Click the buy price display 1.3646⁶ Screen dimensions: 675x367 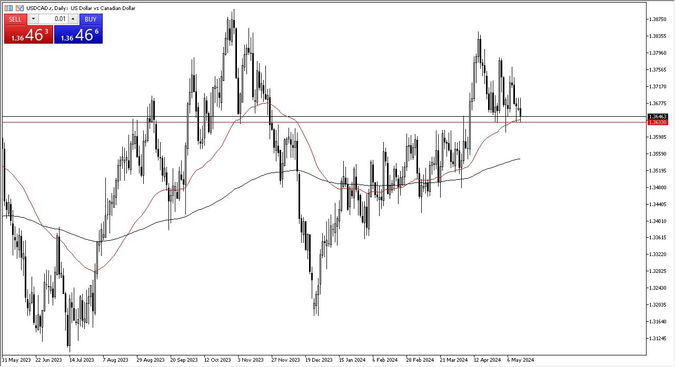point(79,36)
